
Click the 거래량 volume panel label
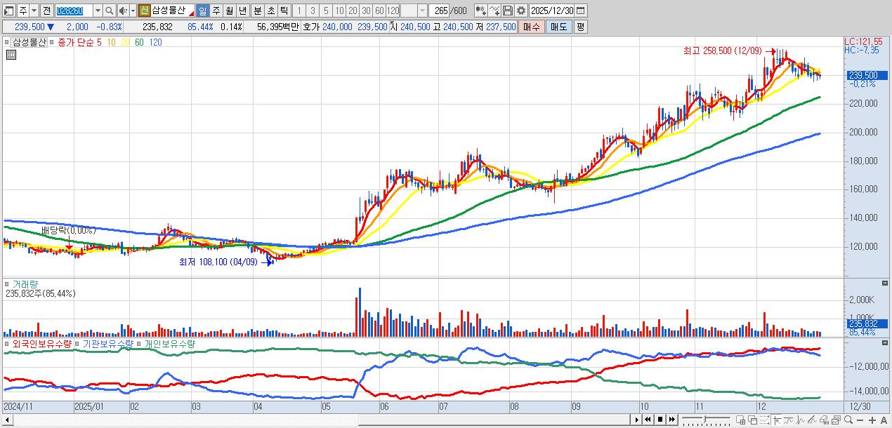25,284
